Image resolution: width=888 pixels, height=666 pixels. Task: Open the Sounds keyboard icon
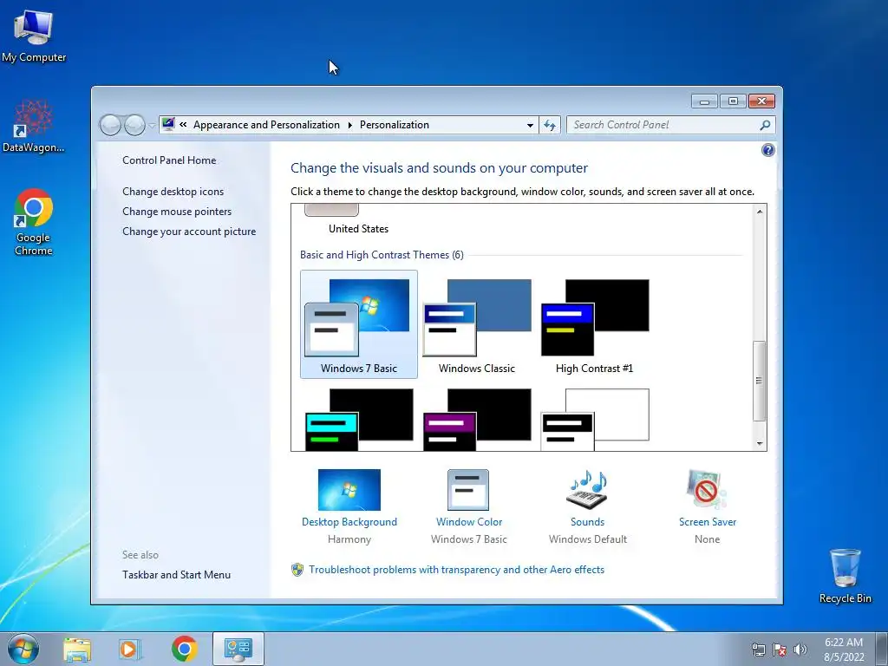point(587,490)
